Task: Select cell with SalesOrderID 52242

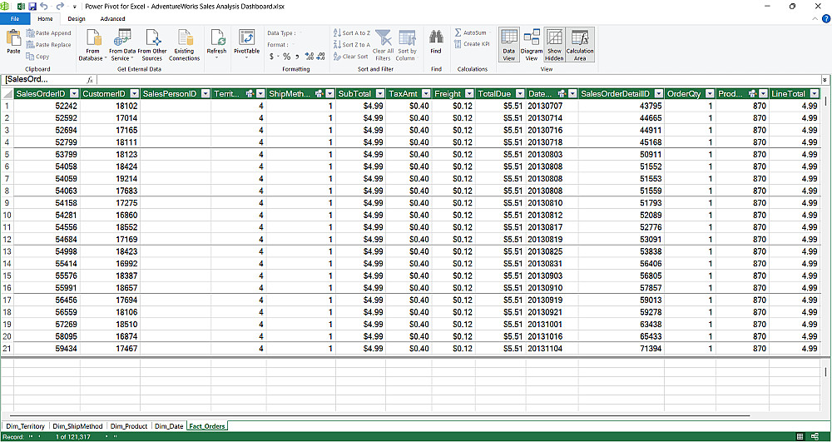Action: (47, 106)
